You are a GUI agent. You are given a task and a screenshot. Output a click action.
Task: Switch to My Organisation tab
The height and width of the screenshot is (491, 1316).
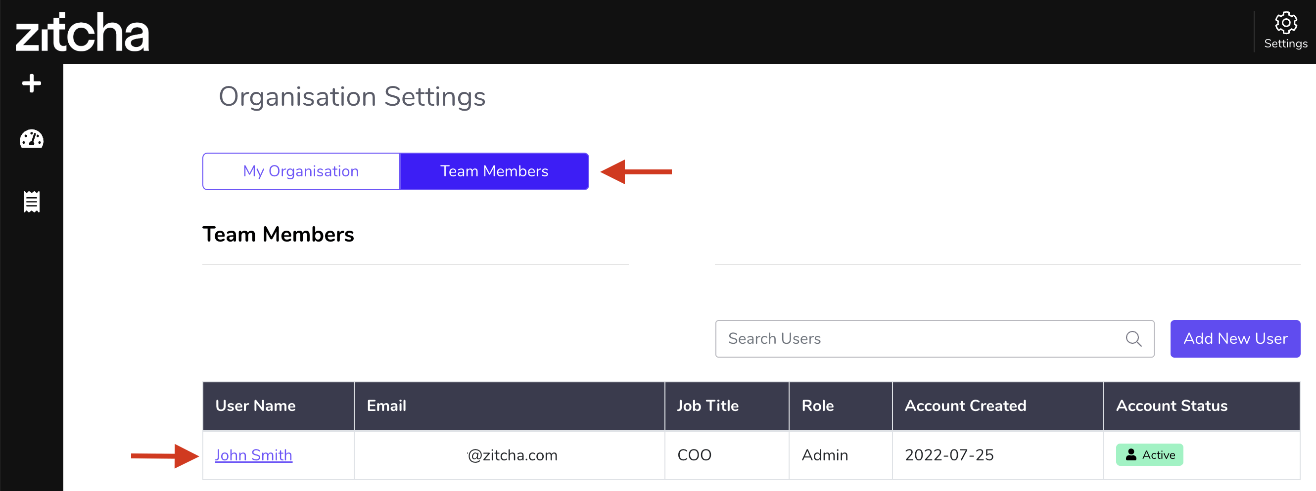(301, 171)
